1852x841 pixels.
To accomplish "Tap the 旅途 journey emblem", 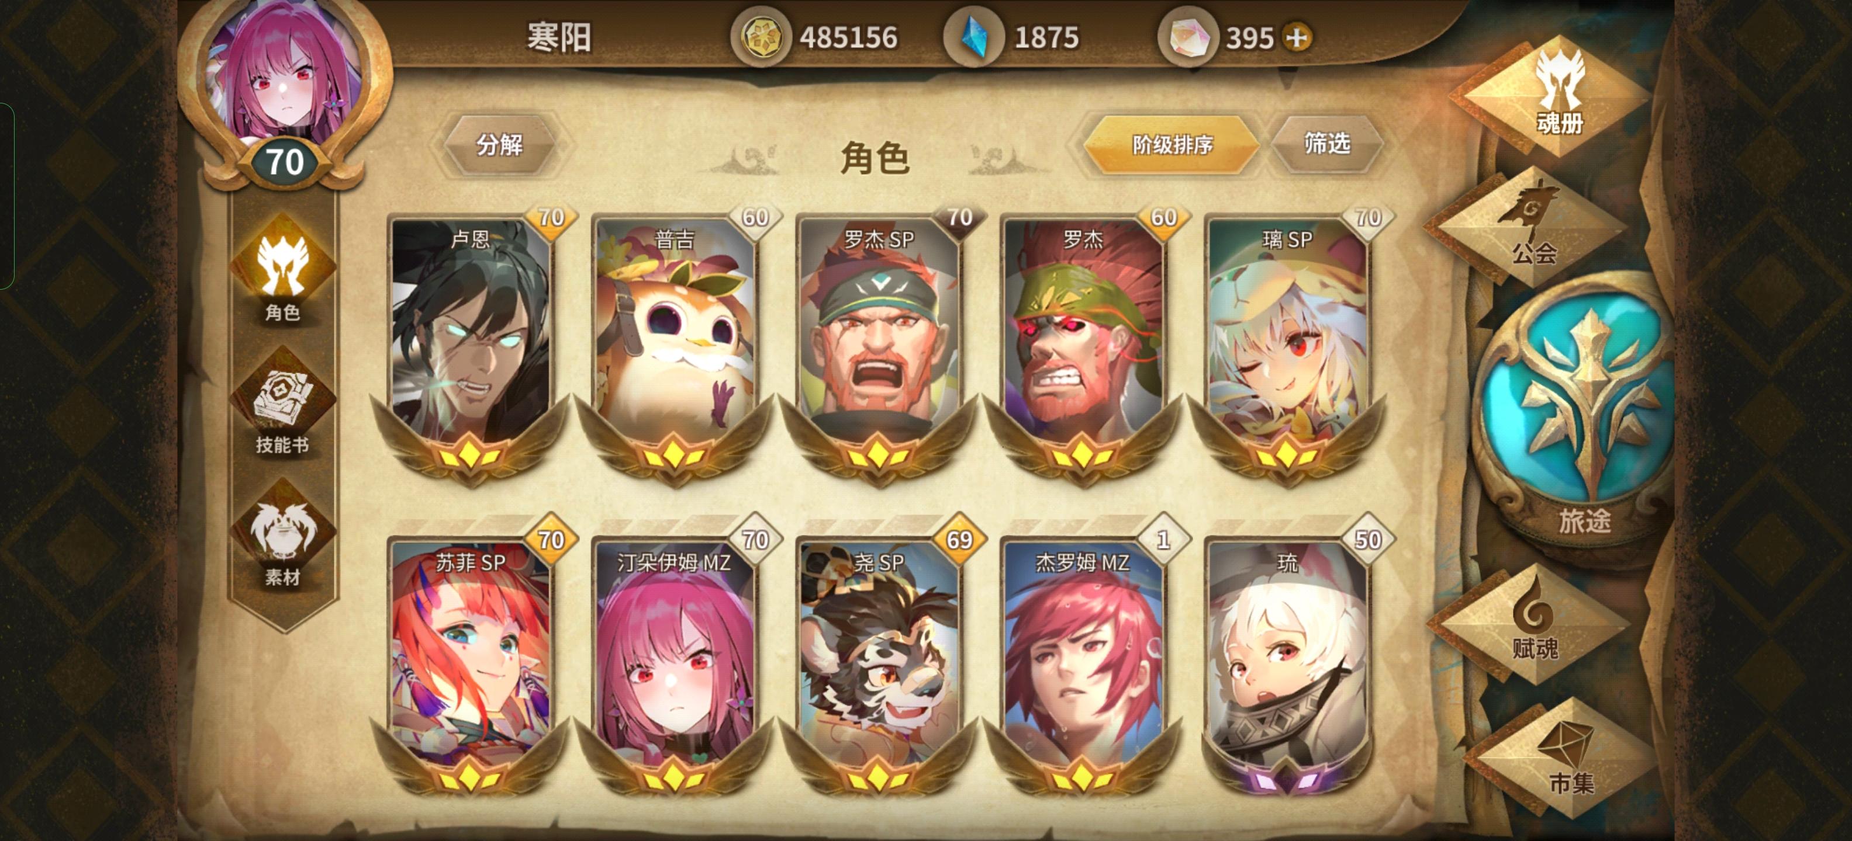I will click(x=1577, y=415).
